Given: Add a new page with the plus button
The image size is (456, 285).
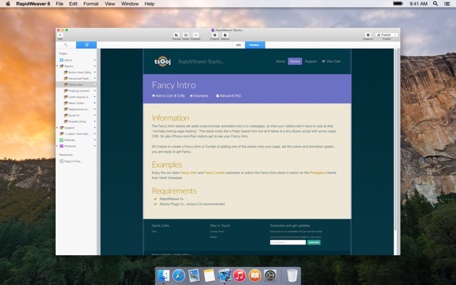Looking at the screenshot, I should click(x=60, y=35).
